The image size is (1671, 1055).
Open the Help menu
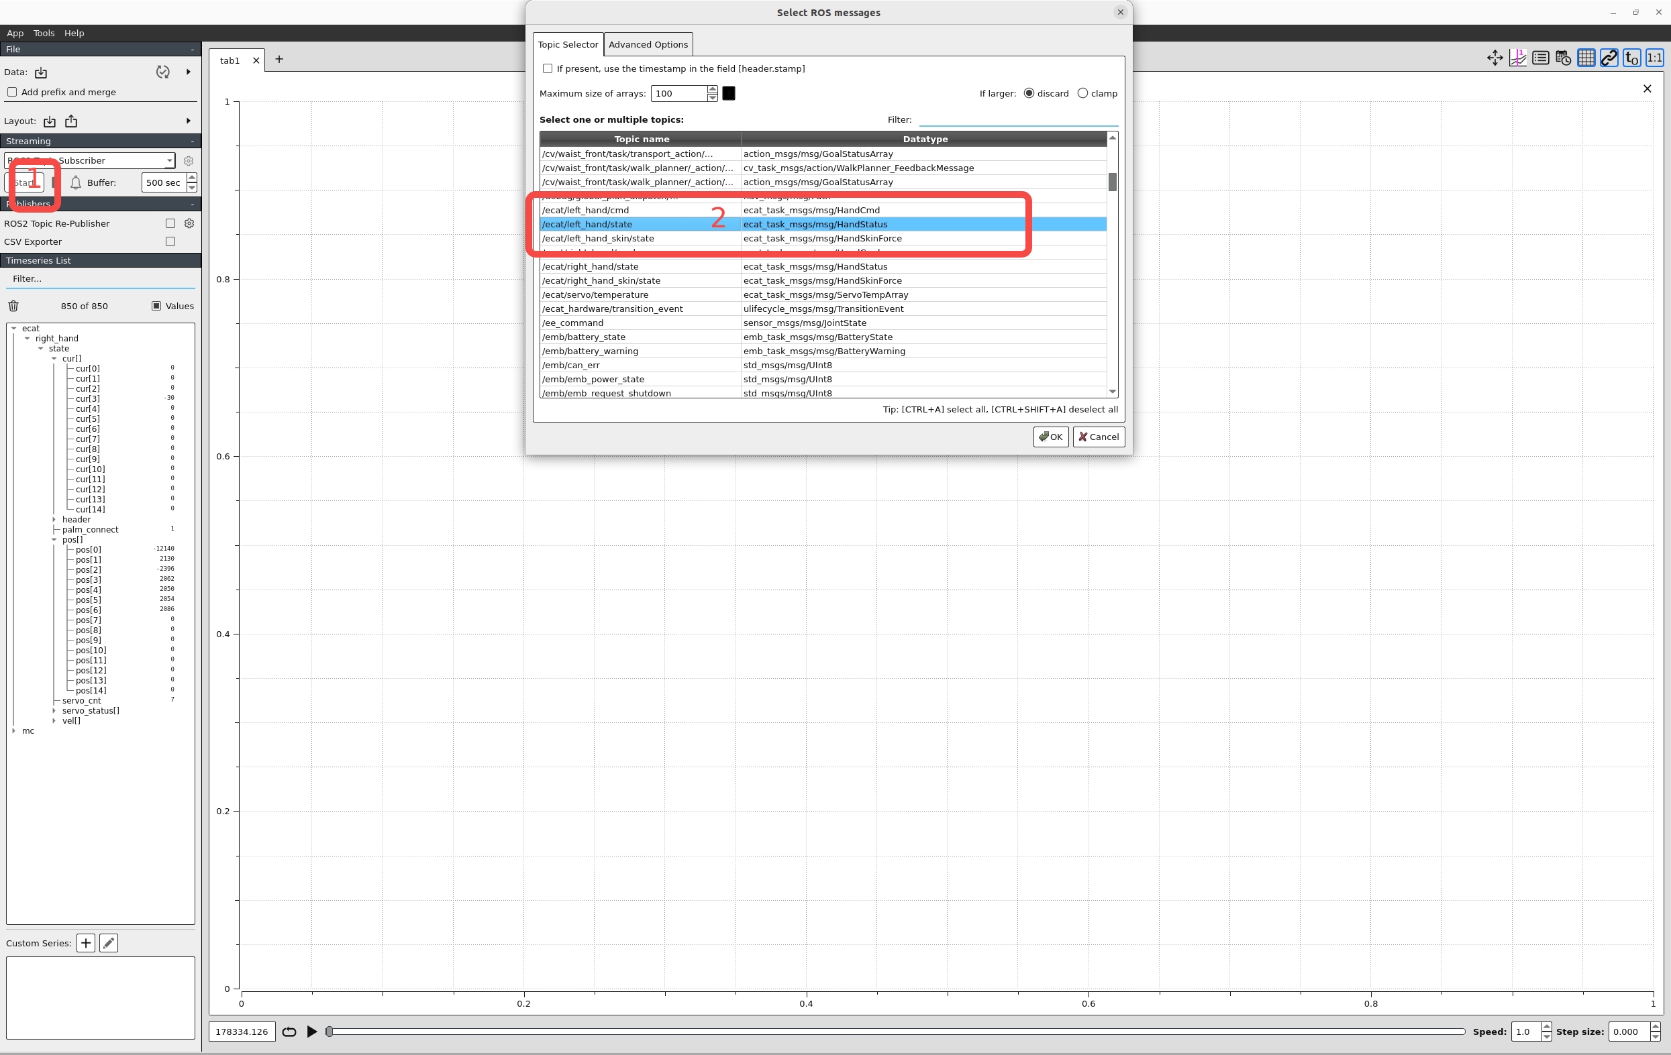point(74,34)
